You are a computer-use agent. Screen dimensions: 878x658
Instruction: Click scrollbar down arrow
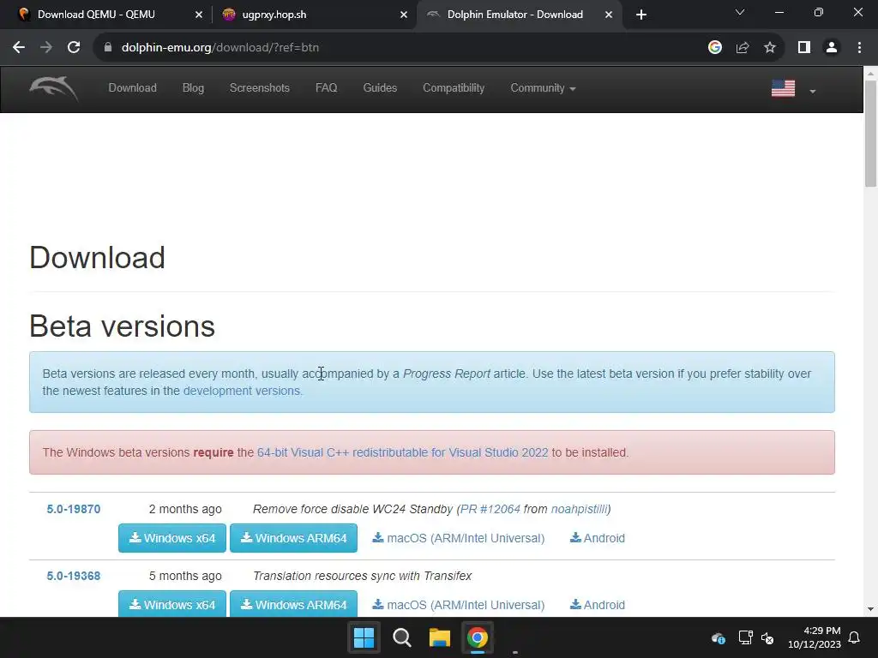click(x=870, y=609)
